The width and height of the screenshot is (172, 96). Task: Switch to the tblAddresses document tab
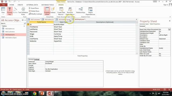(x=48, y=19)
